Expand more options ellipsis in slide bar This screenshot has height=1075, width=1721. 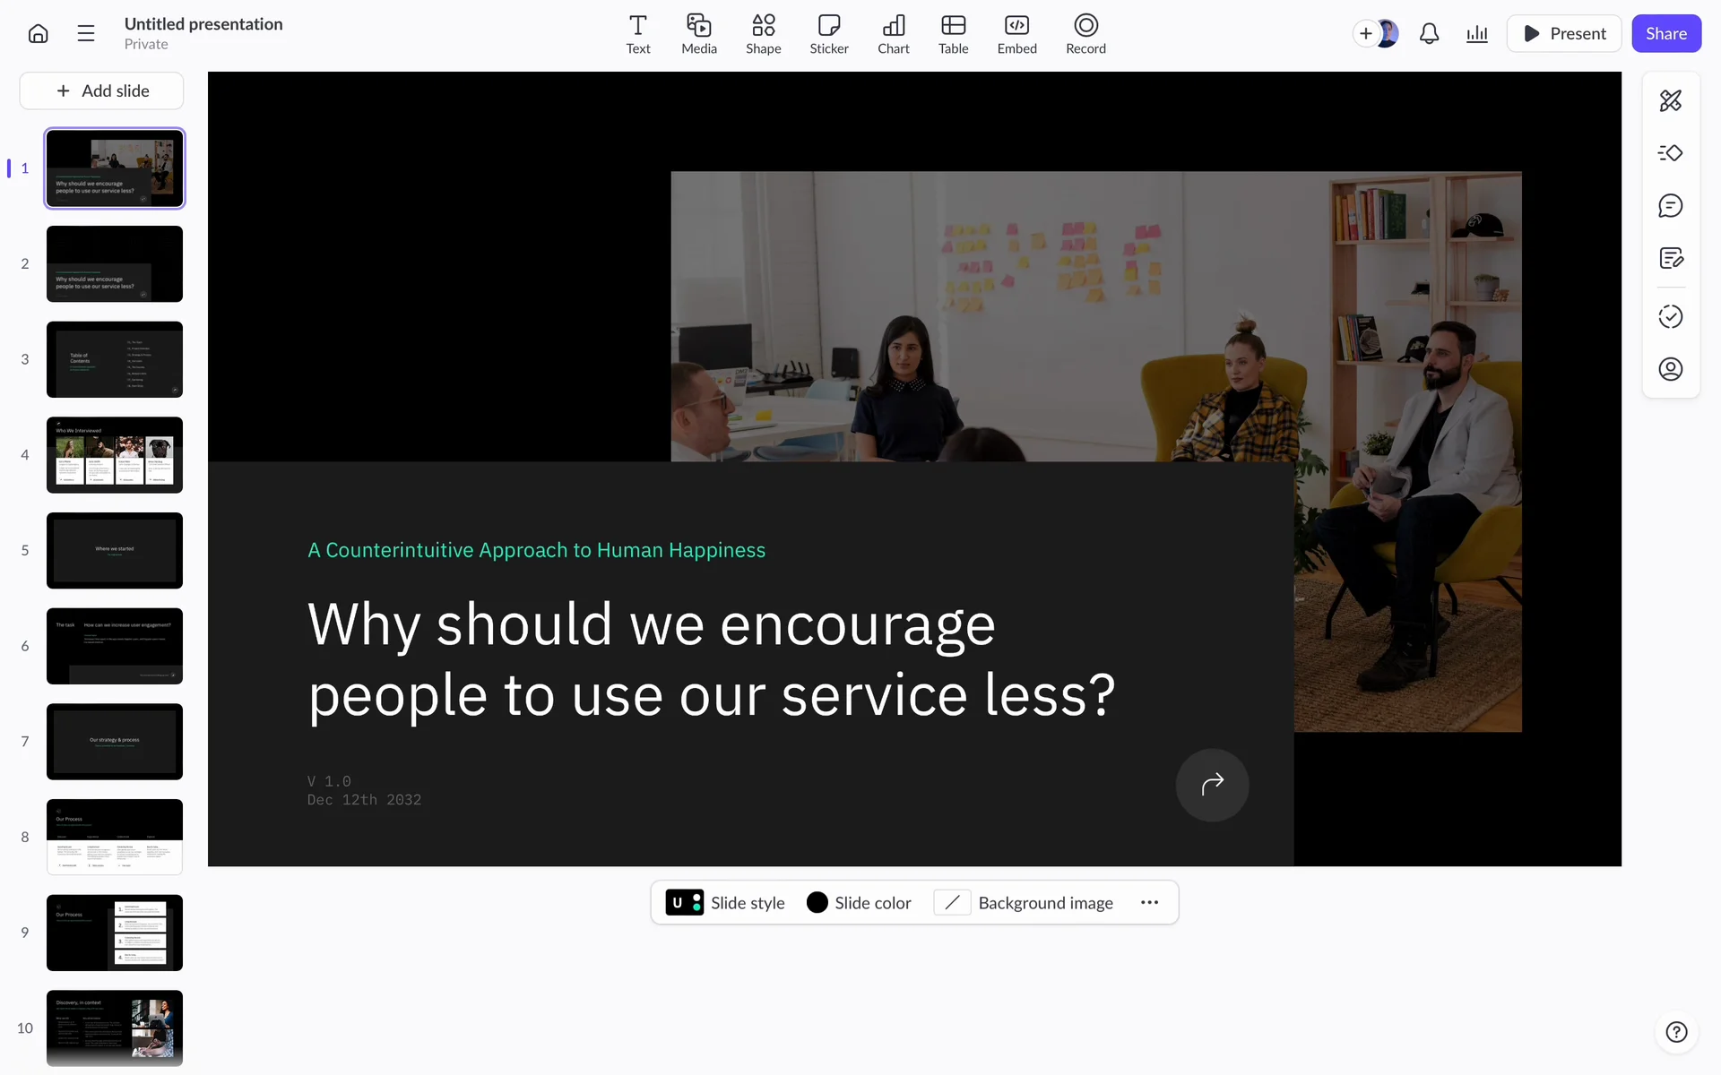click(1149, 903)
